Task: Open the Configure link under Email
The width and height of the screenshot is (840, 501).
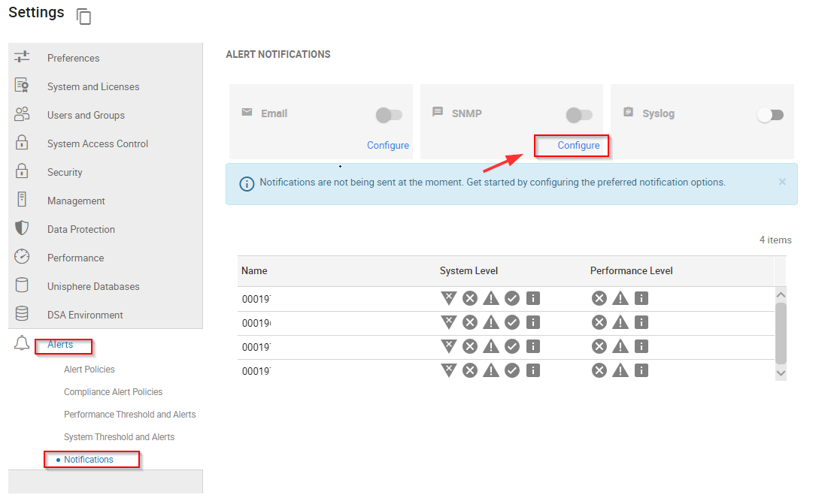Action: (387, 145)
